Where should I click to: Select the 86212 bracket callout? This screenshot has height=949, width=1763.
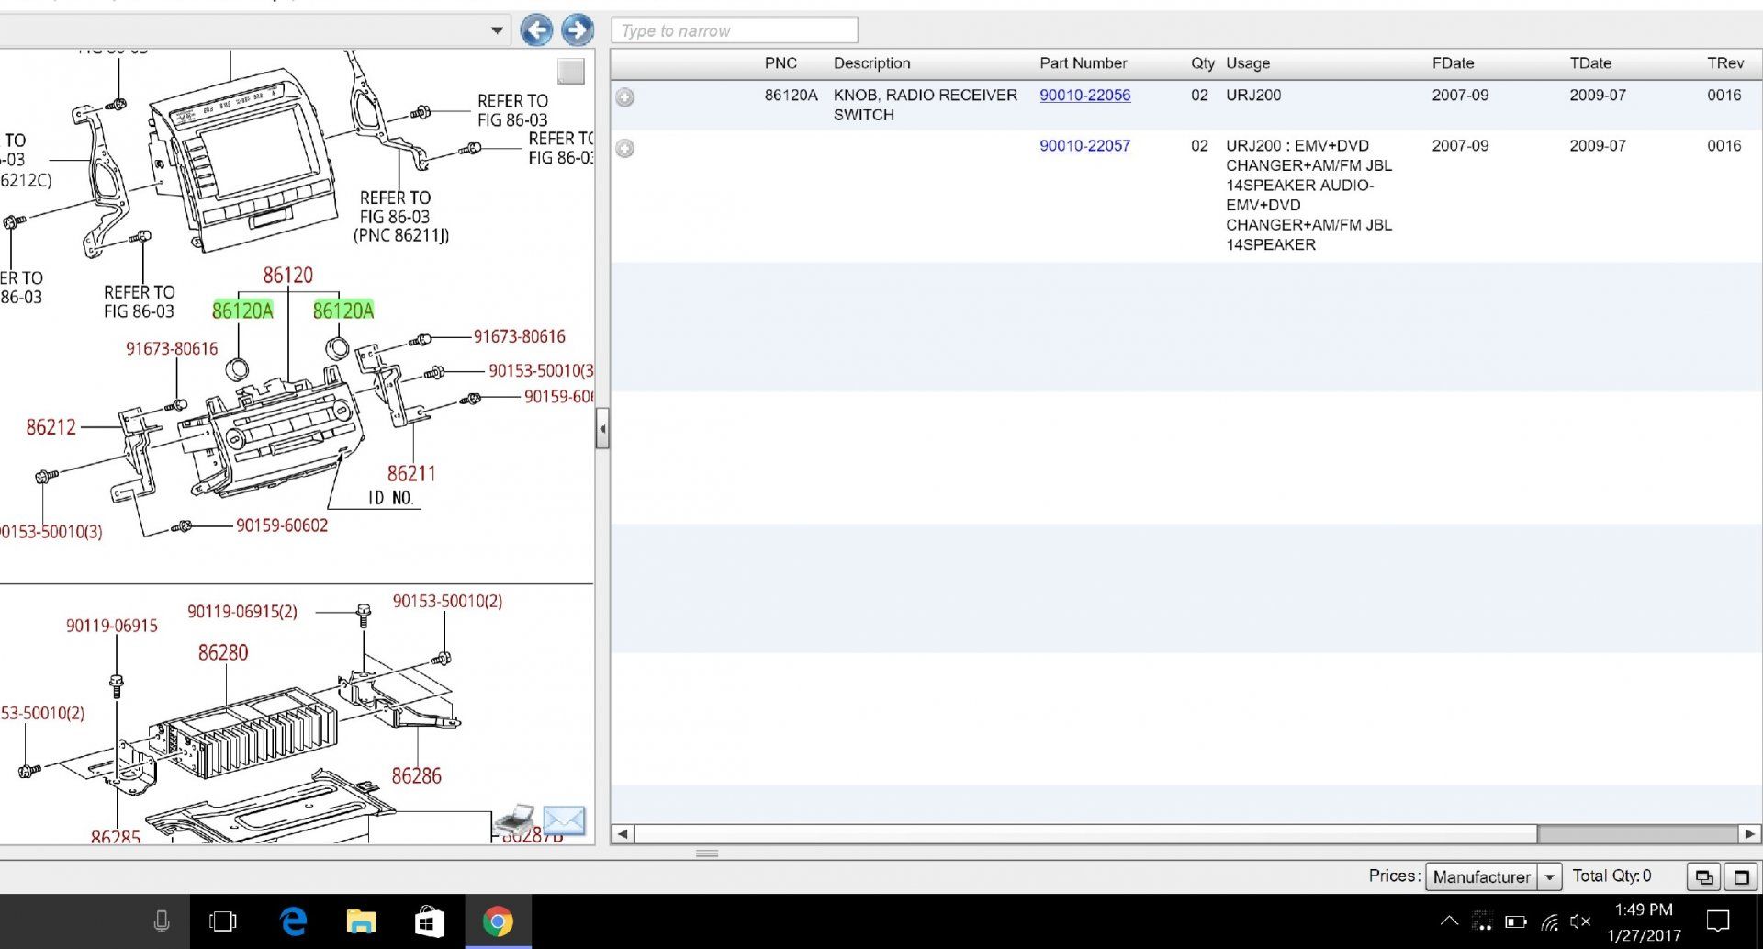tap(51, 427)
